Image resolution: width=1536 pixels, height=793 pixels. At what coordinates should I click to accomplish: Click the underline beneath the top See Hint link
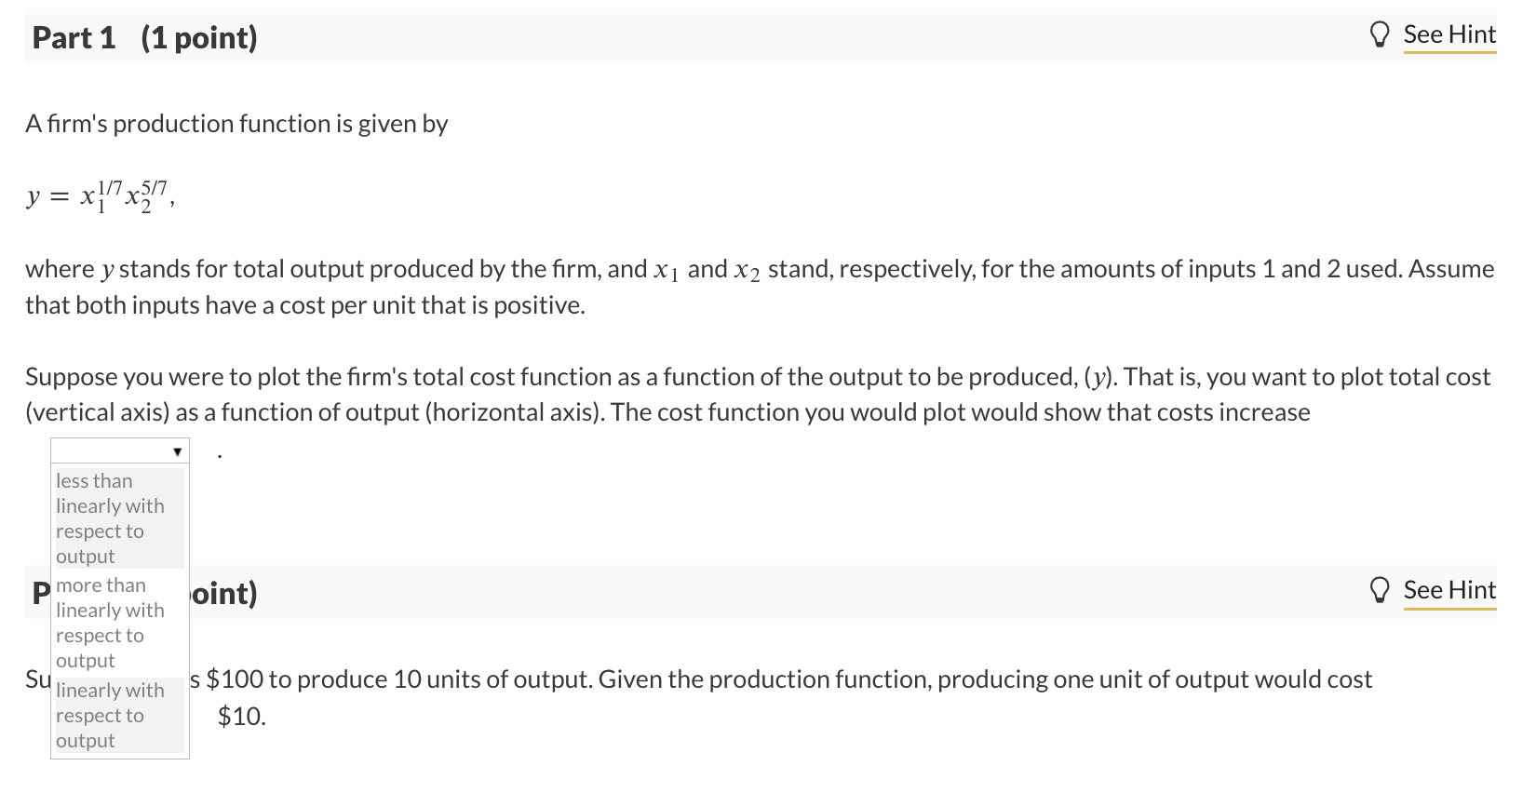[x=1449, y=54]
